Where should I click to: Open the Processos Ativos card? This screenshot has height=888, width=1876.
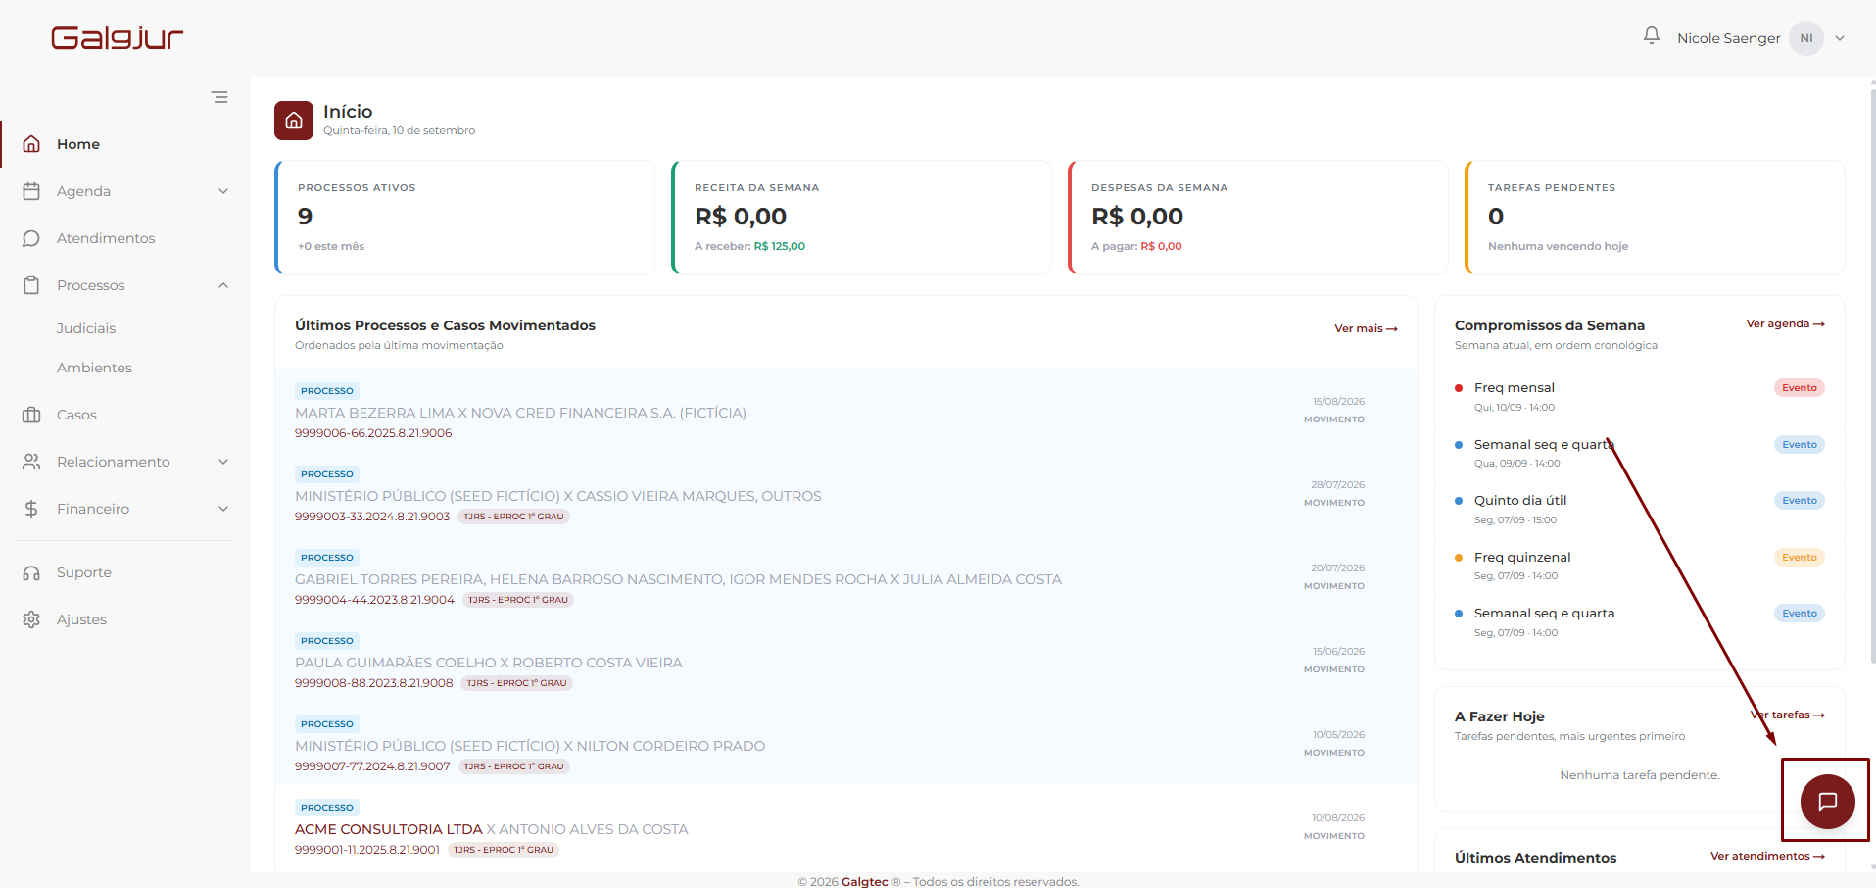465,218
